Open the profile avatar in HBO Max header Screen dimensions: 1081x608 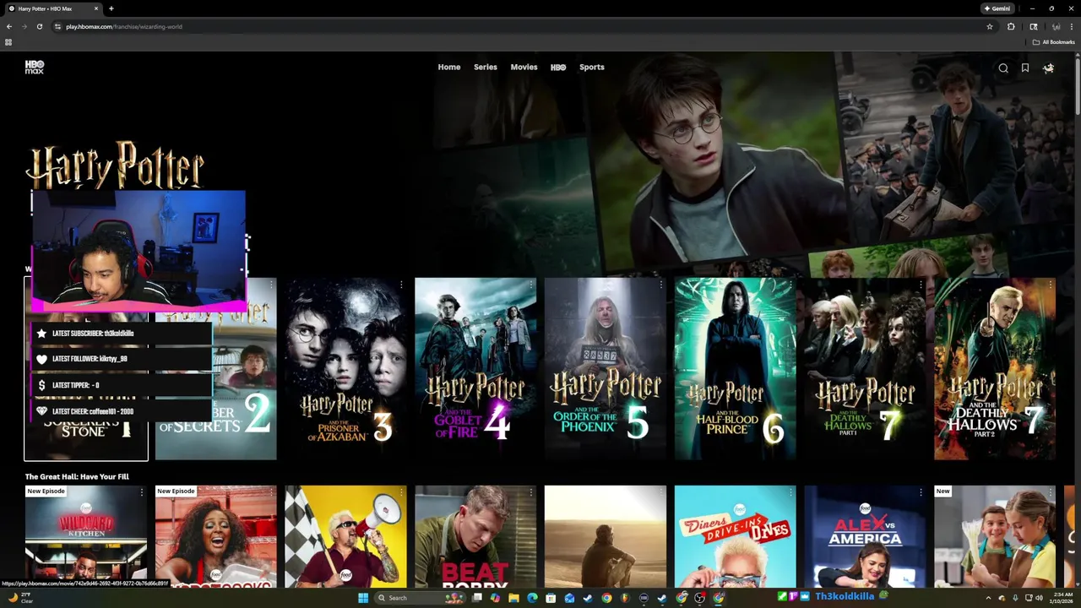pyautogui.click(x=1048, y=68)
